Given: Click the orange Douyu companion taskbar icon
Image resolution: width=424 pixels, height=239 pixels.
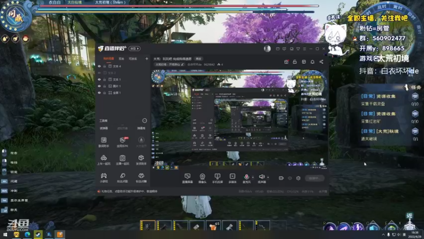Looking at the screenshot, I should click(60, 234).
